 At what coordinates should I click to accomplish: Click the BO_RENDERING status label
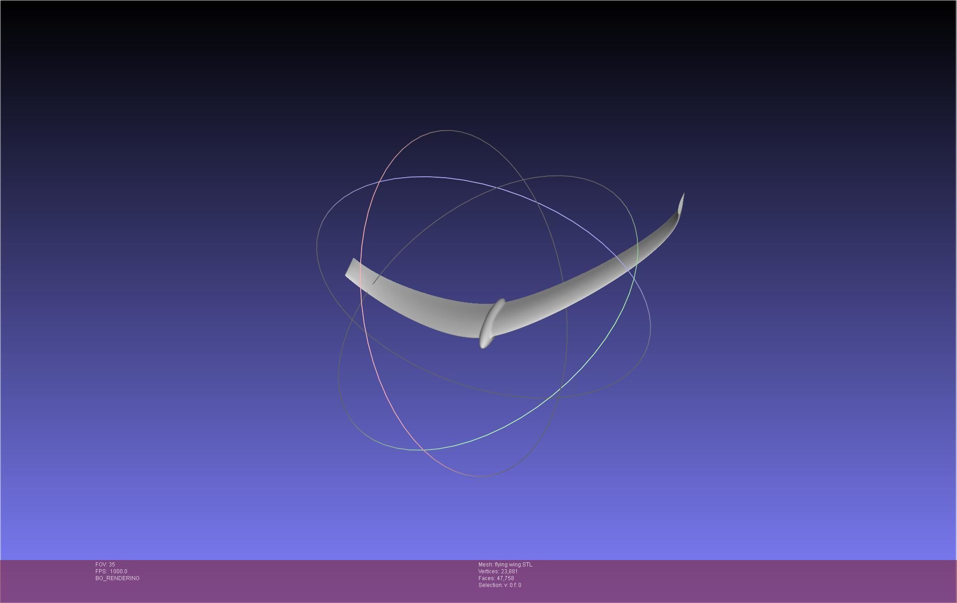pos(117,578)
